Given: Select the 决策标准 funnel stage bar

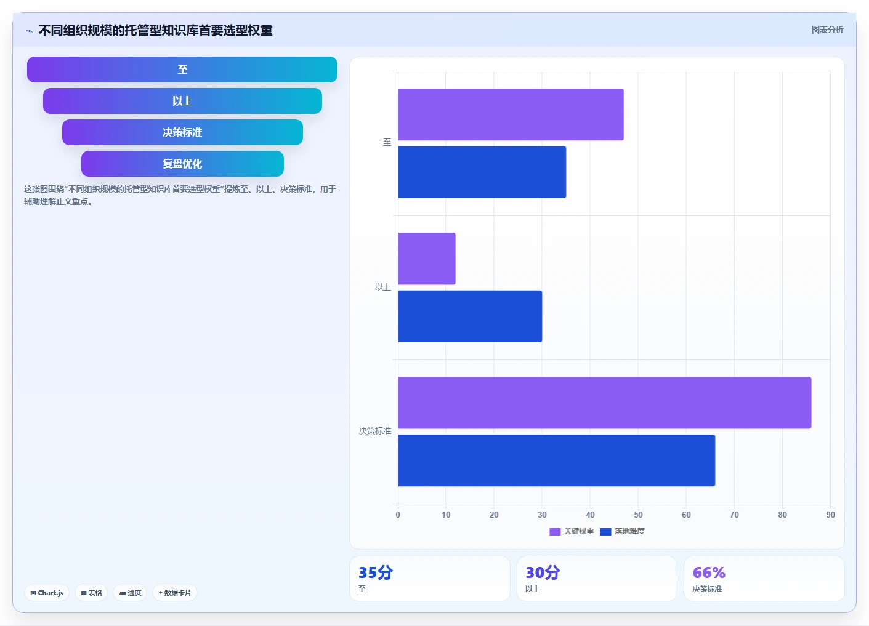Looking at the screenshot, I should point(182,132).
